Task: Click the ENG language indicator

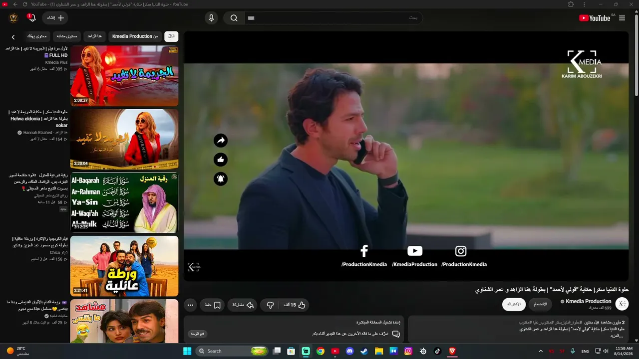Action: pyautogui.click(x=586, y=351)
